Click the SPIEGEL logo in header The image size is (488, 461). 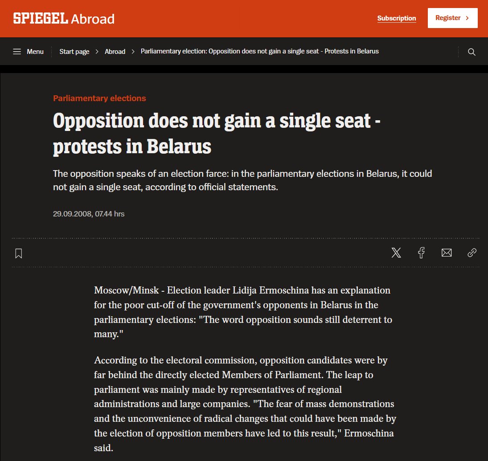41,18
